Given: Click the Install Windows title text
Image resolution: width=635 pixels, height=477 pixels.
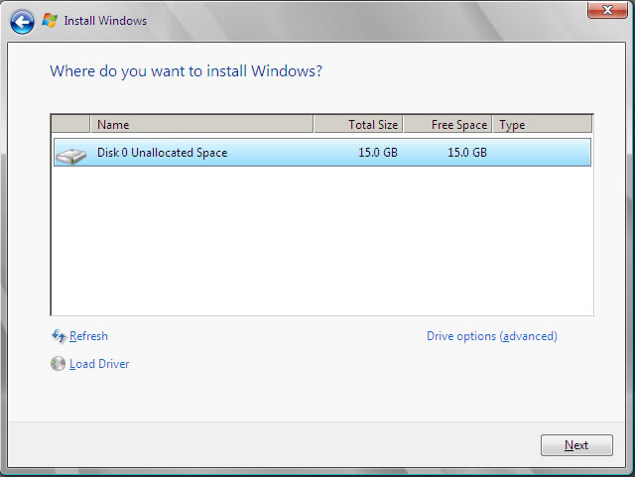Looking at the screenshot, I should pos(105,20).
